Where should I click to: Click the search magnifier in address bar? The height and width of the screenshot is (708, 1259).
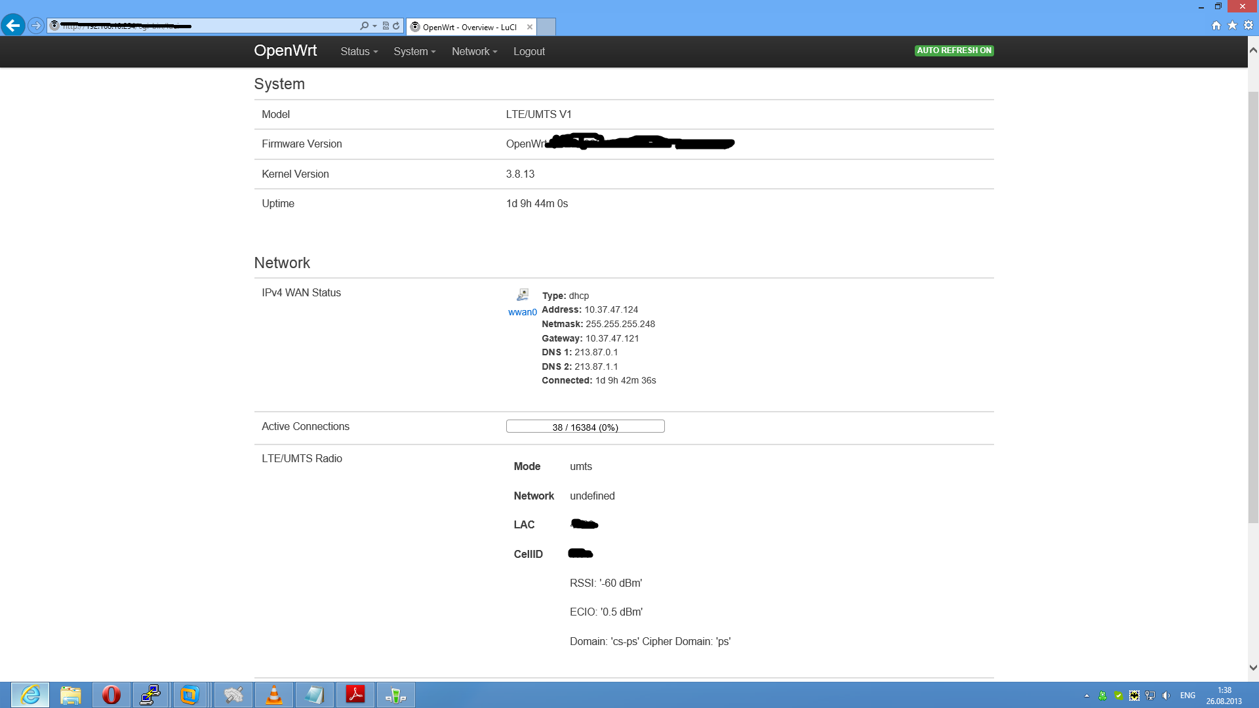click(365, 26)
